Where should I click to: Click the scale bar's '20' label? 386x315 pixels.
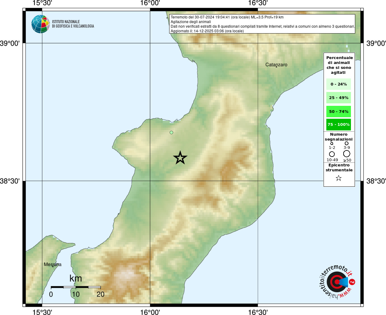[x=101, y=294]
